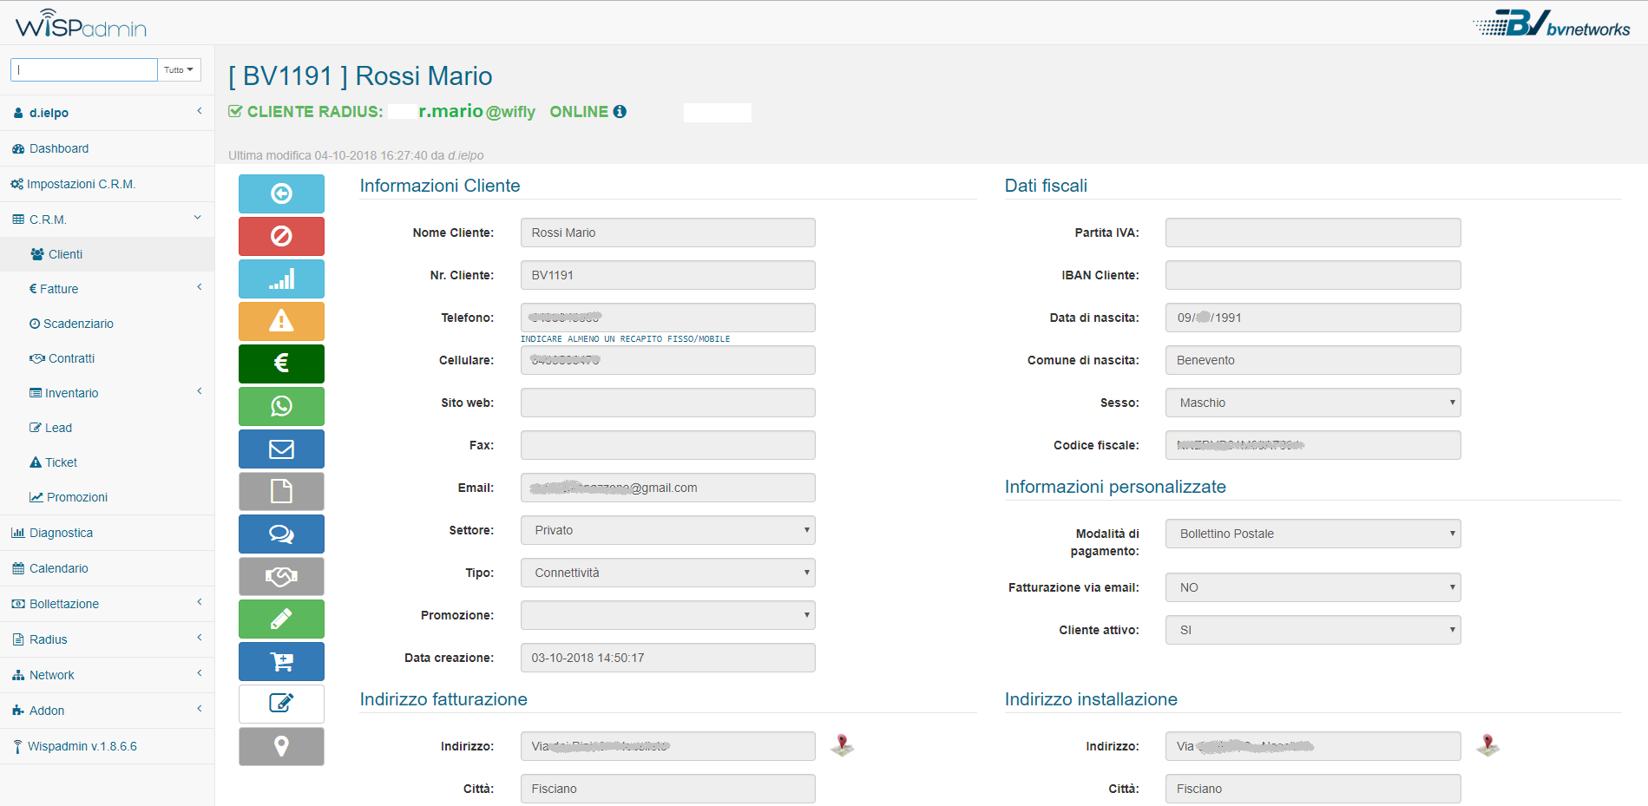Open the signal bars statistics button
This screenshot has width=1648, height=806.
[x=281, y=278]
